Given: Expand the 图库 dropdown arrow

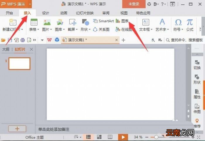Looking at the screenshot, I should pyautogui.click(x=64, y=29).
